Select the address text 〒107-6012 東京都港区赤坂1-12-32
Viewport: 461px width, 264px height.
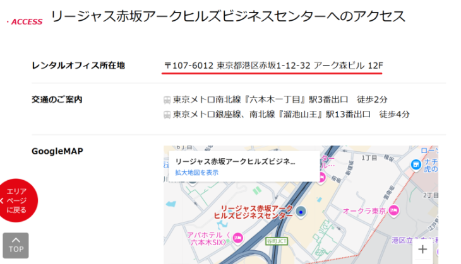[x=237, y=66]
